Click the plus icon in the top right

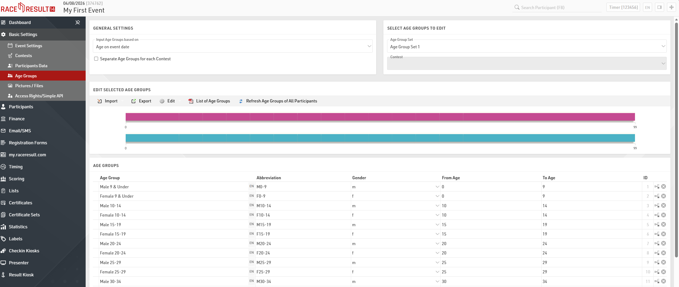(671, 7)
